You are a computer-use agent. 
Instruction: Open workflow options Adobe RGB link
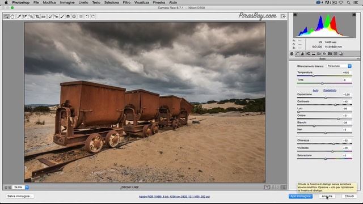click(174, 197)
